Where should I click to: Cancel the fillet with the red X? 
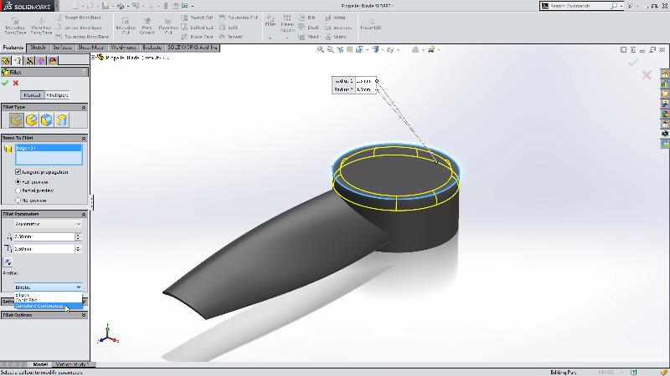pos(16,83)
